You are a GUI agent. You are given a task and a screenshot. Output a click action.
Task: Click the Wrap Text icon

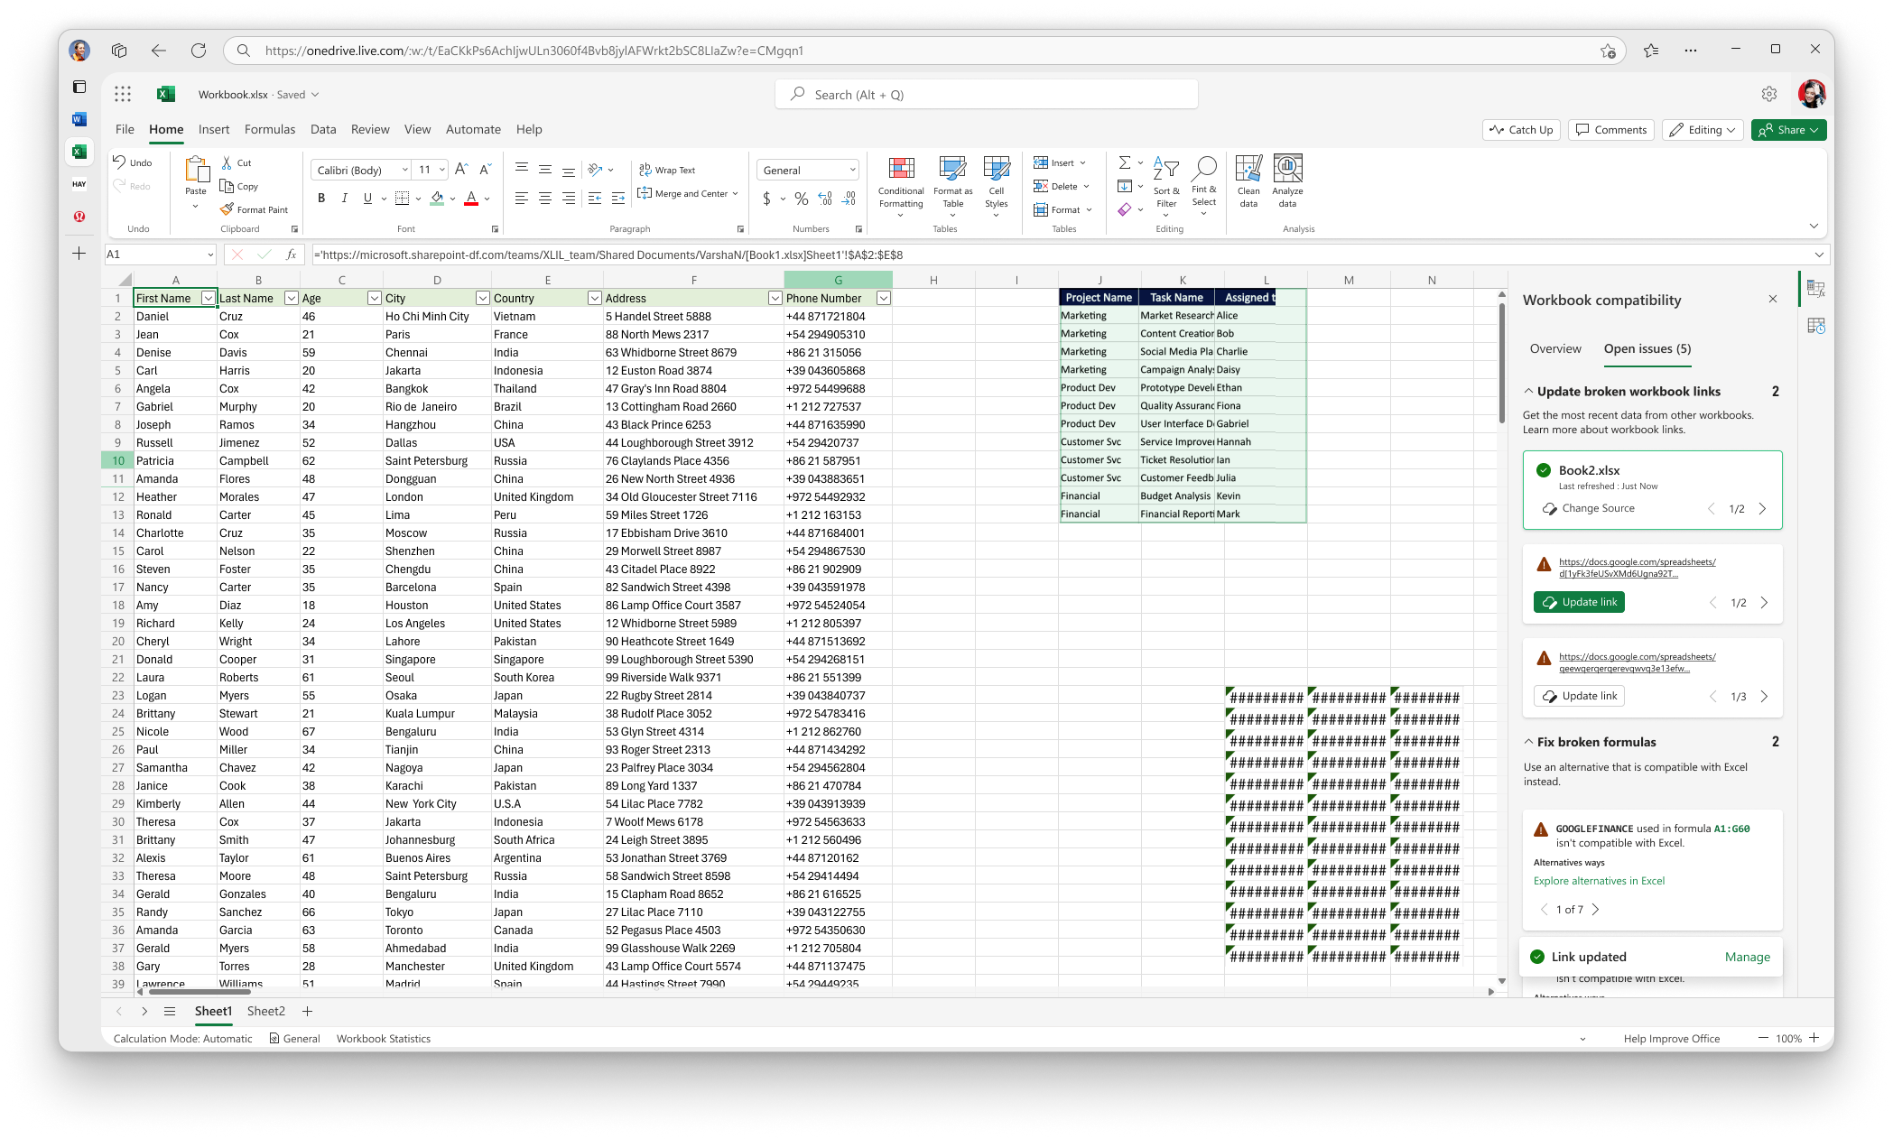(668, 170)
